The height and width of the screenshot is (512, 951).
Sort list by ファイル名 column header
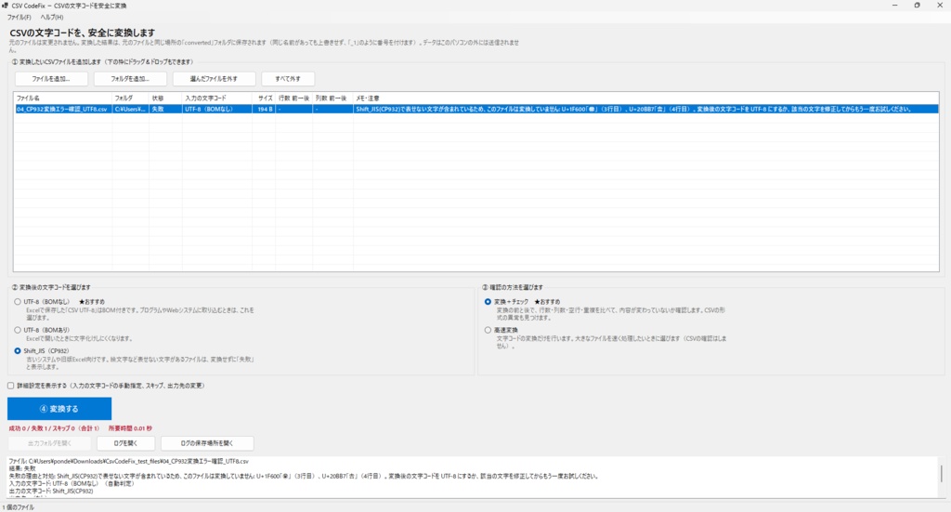[63, 98]
